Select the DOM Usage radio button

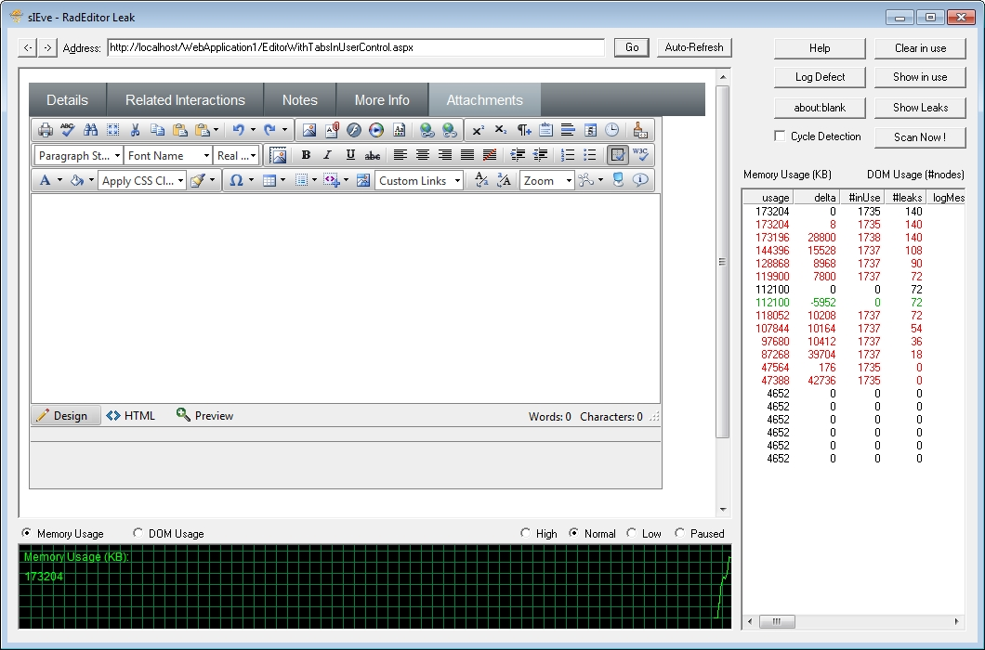pos(138,534)
